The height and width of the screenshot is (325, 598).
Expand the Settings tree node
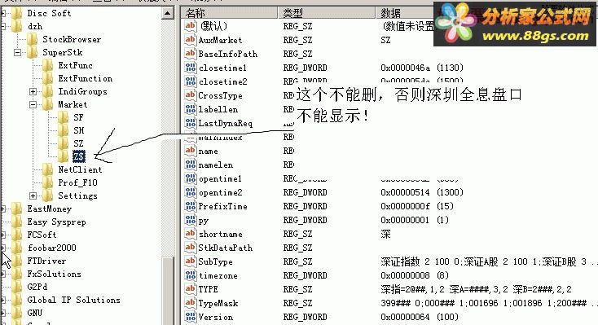click(33, 195)
